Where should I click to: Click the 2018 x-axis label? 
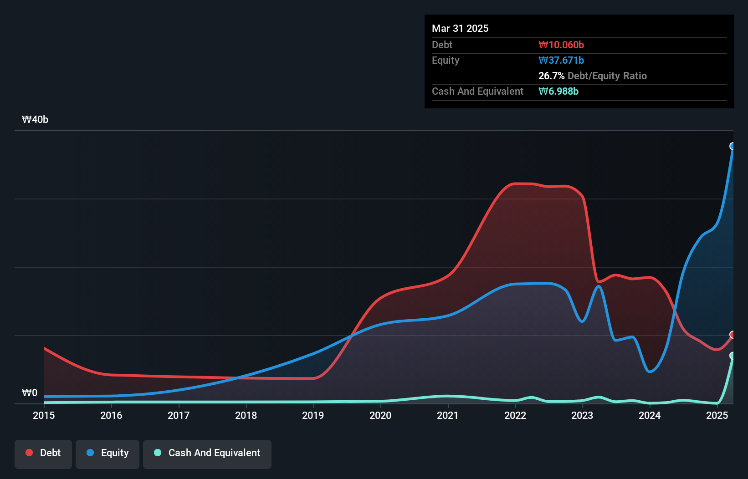click(246, 415)
